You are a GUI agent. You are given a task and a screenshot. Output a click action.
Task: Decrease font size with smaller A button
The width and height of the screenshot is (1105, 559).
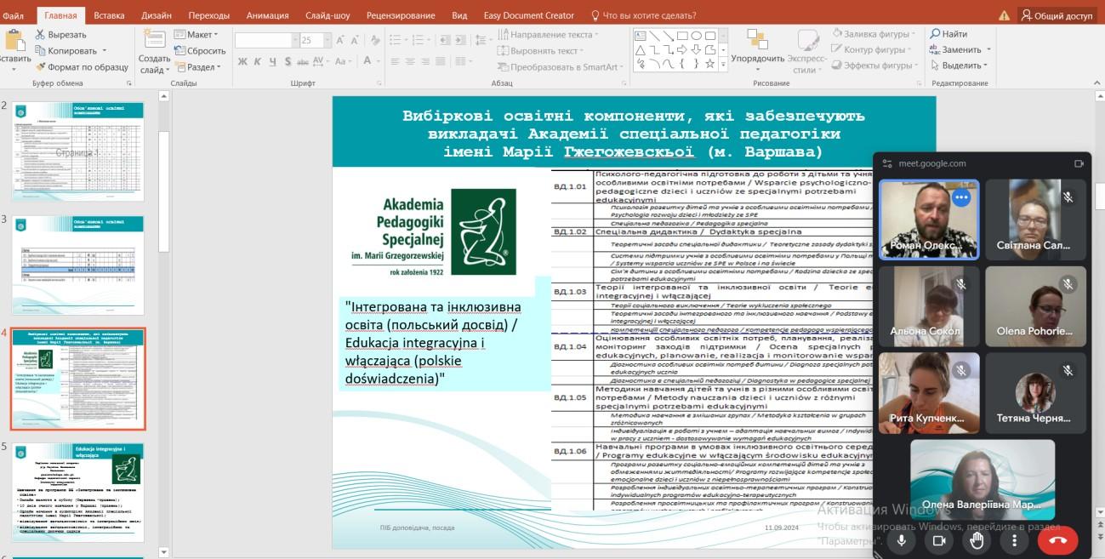pyautogui.click(x=354, y=40)
